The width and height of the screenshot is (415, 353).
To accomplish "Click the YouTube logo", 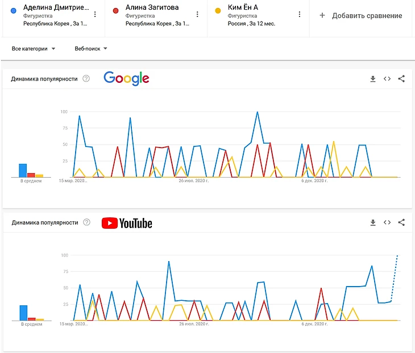I will click(127, 223).
